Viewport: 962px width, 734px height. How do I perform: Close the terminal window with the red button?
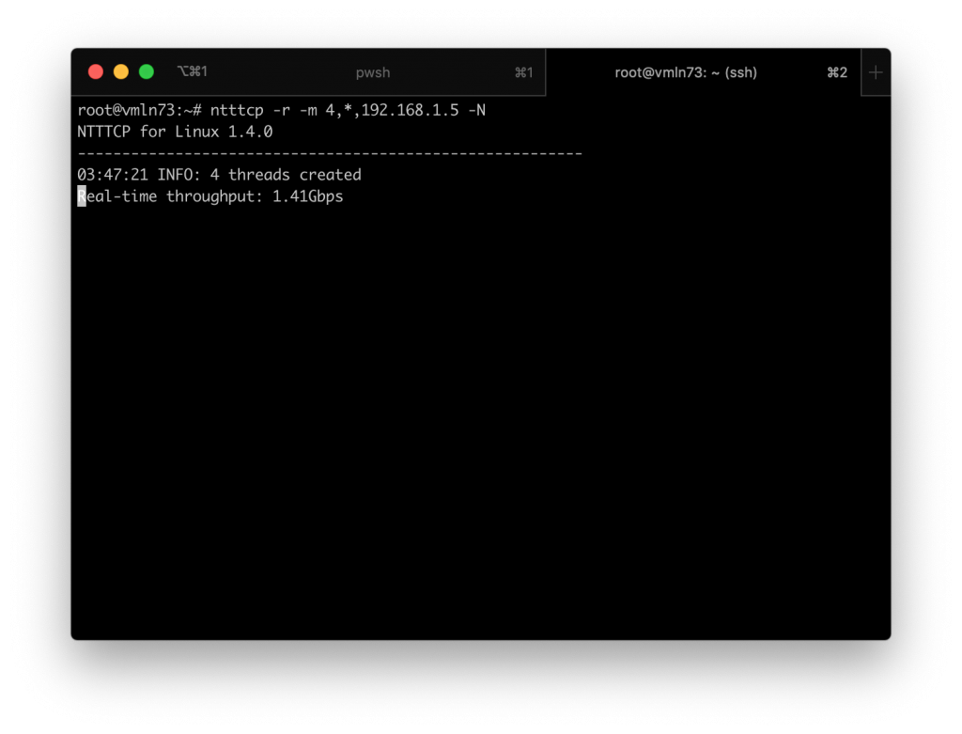coord(95,72)
